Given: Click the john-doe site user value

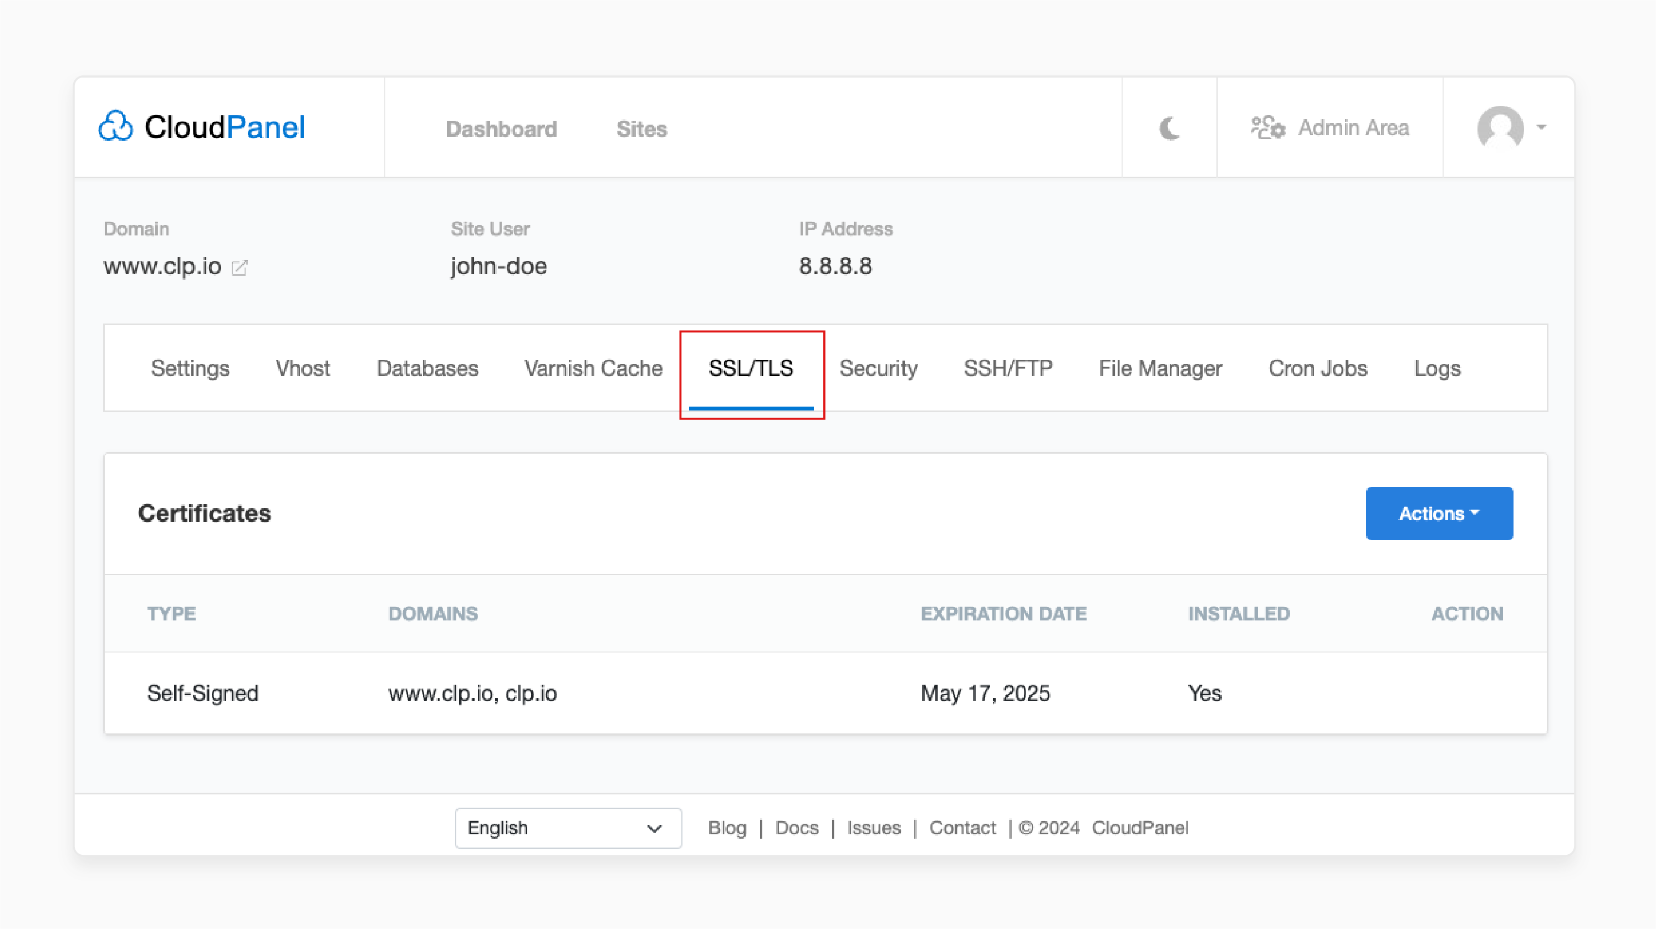Looking at the screenshot, I should click(499, 266).
